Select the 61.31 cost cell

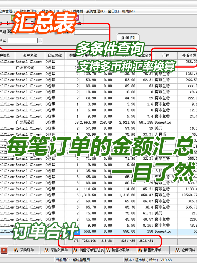coord(145,213)
